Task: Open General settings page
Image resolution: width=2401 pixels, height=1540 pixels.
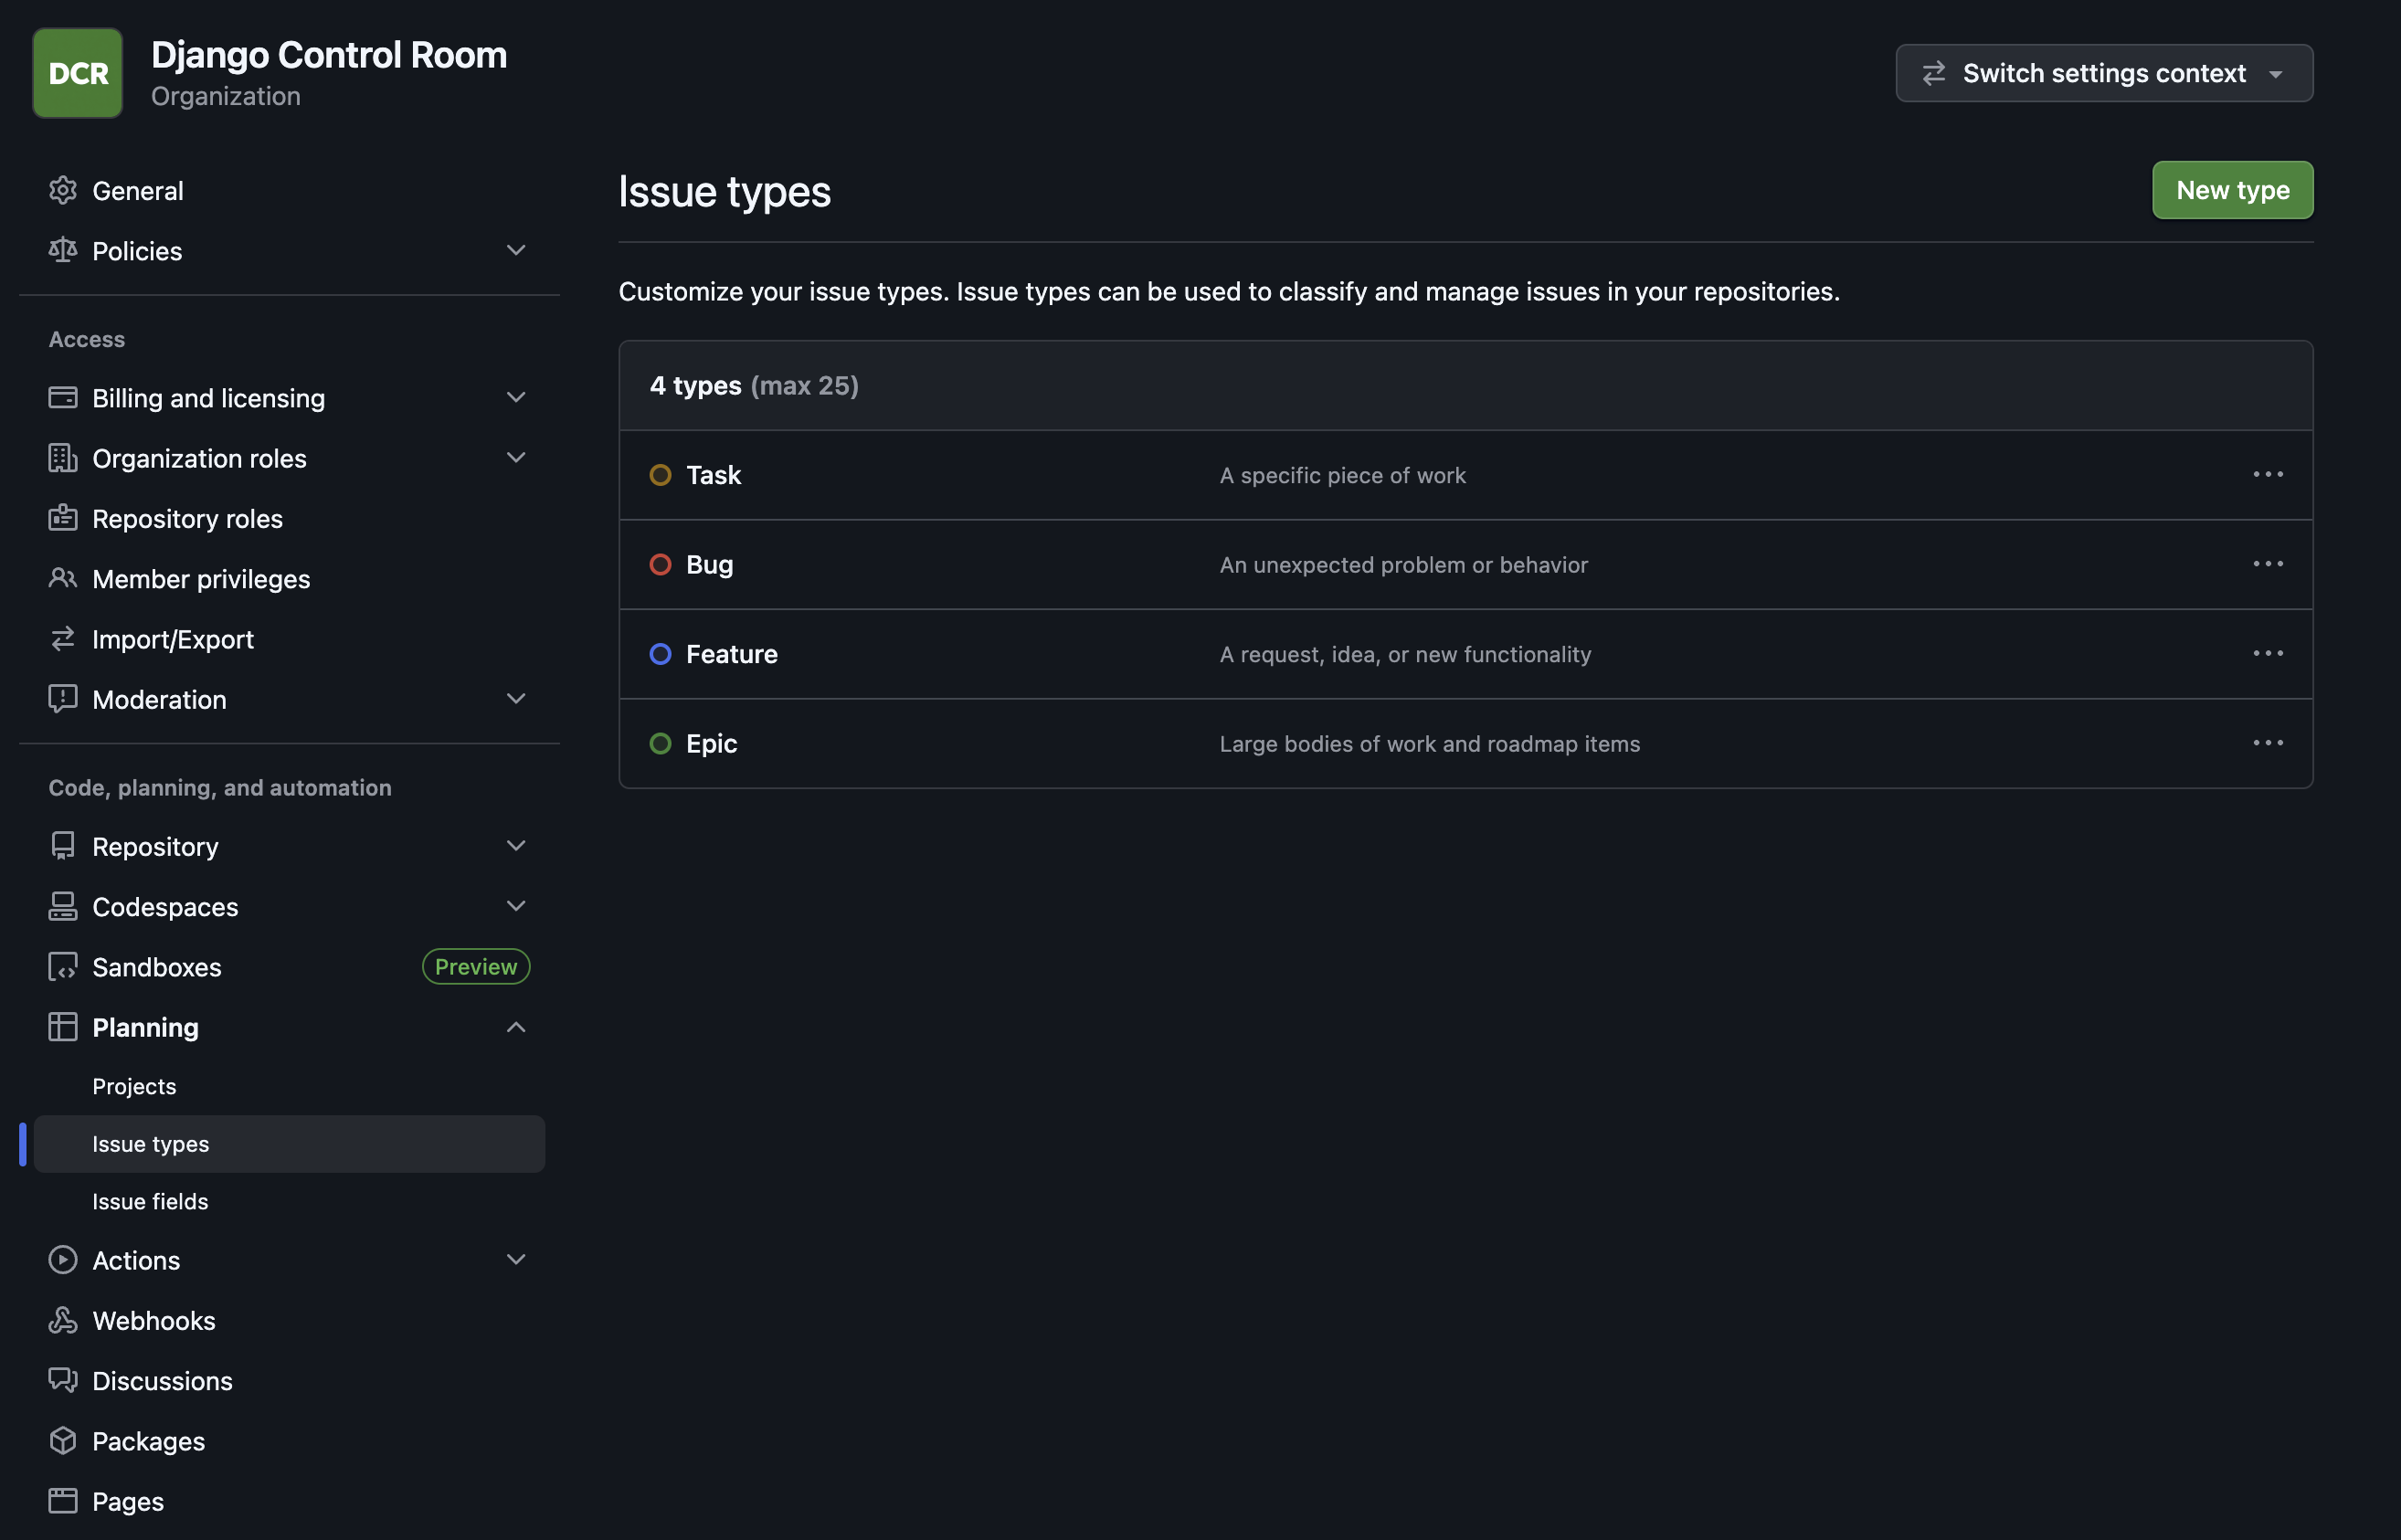Action: pyautogui.click(x=138, y=190)
